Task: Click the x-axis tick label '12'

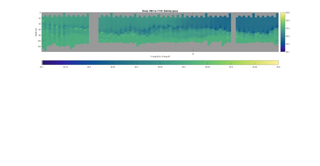Action: 193,54
